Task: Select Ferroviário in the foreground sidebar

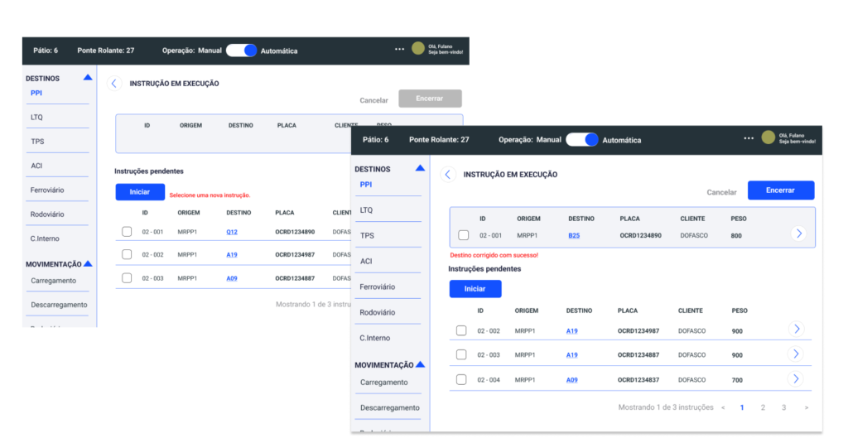Action: tap(377, 287)
